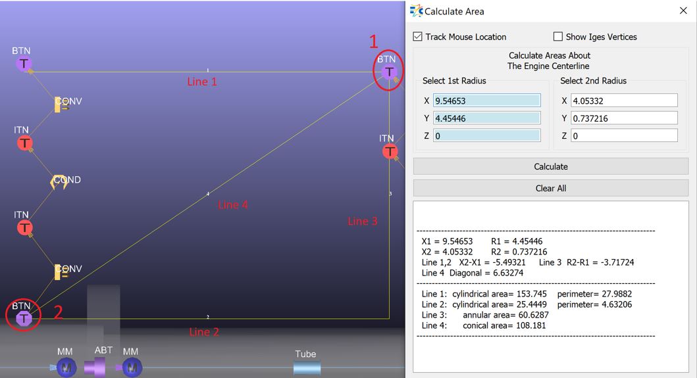Screen dimensions: 697x378
Task: Select the Tube component icon
Action: (x=307, y=368)
